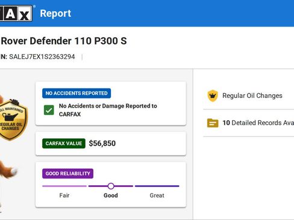The height and width of the screenshot is (220, 294).
Task: Click the Regular Oil Changes shield icon
Action: click(x=213, y=96)
